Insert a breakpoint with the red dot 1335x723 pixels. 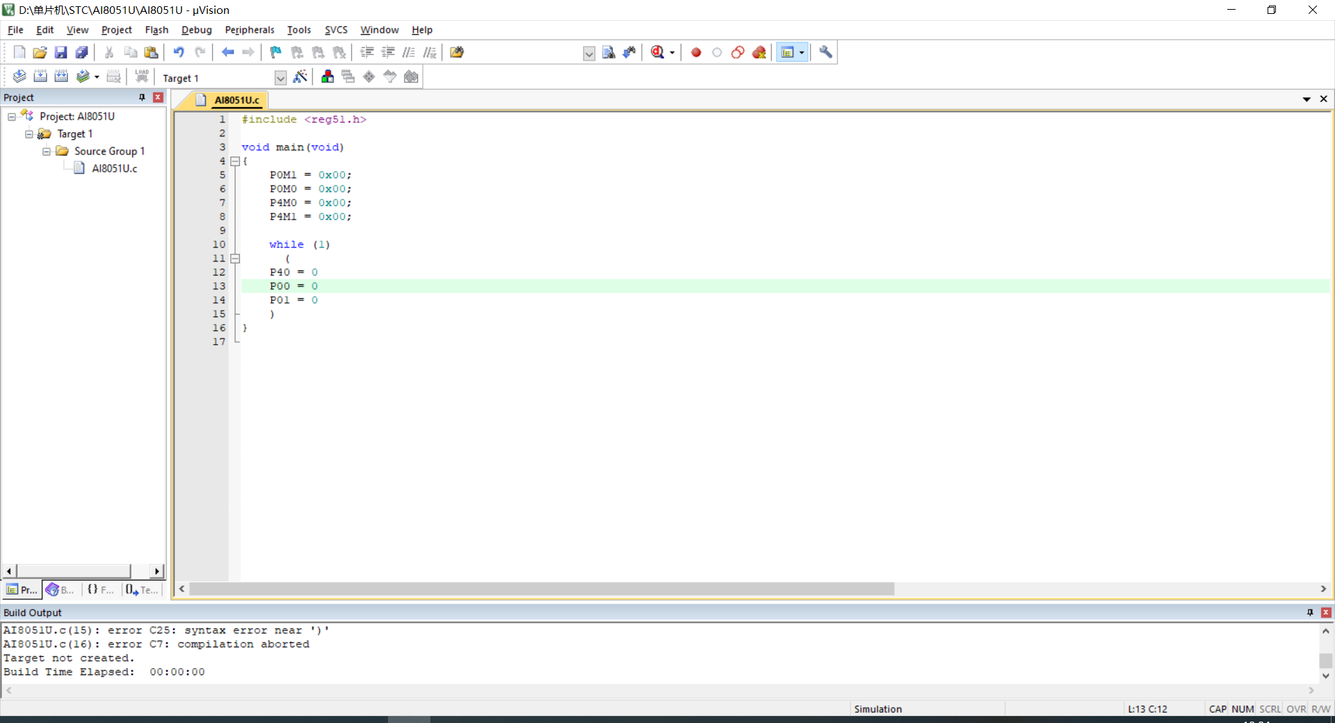coord(696,52)
